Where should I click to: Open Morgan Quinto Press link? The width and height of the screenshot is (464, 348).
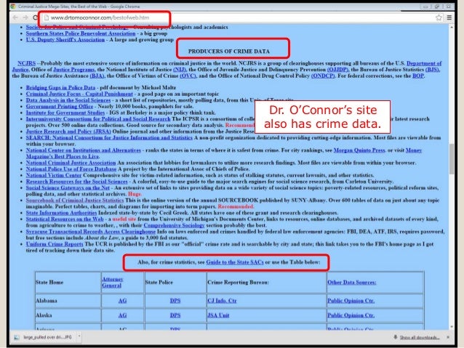click(359, 150)
